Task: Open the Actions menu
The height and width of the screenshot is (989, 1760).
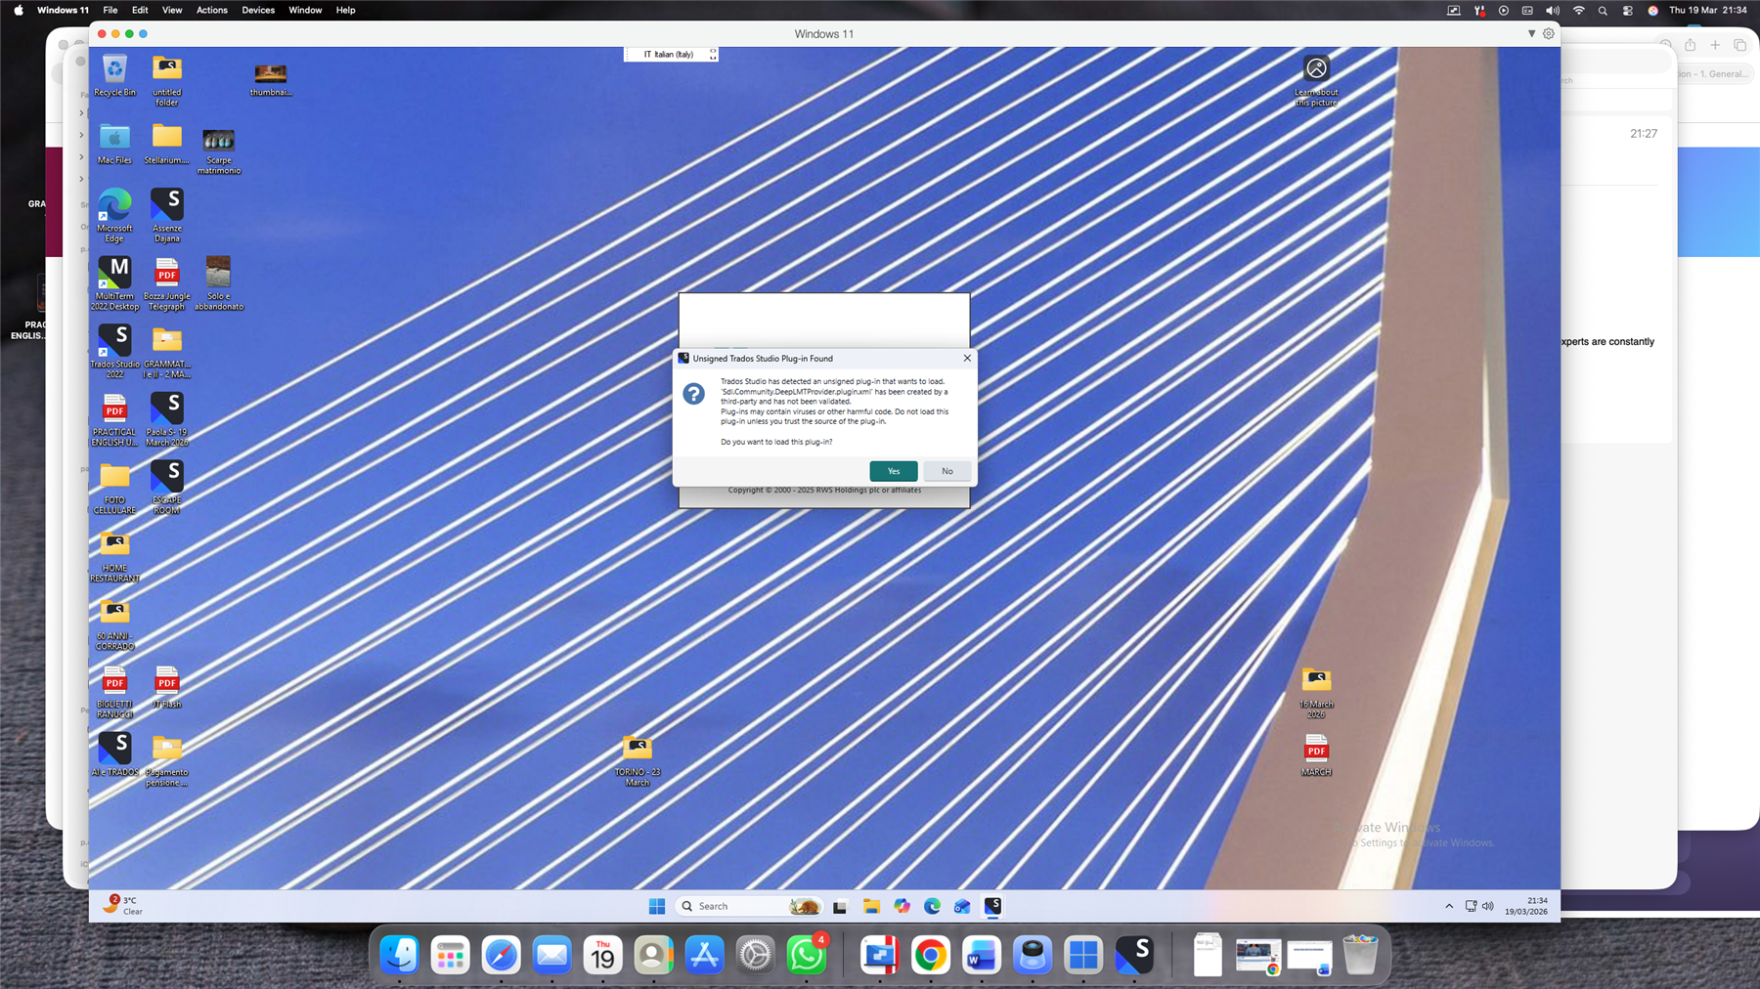Action: coord(211,10)
